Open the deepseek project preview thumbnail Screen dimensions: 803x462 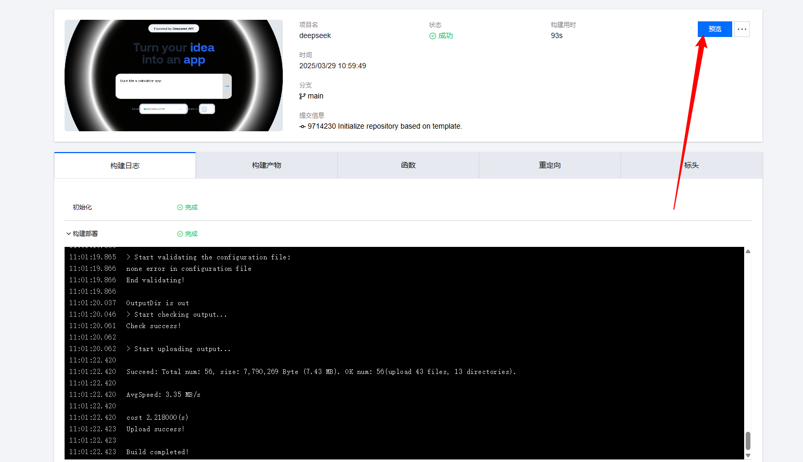pyautogui.click(x=173, y=76)
